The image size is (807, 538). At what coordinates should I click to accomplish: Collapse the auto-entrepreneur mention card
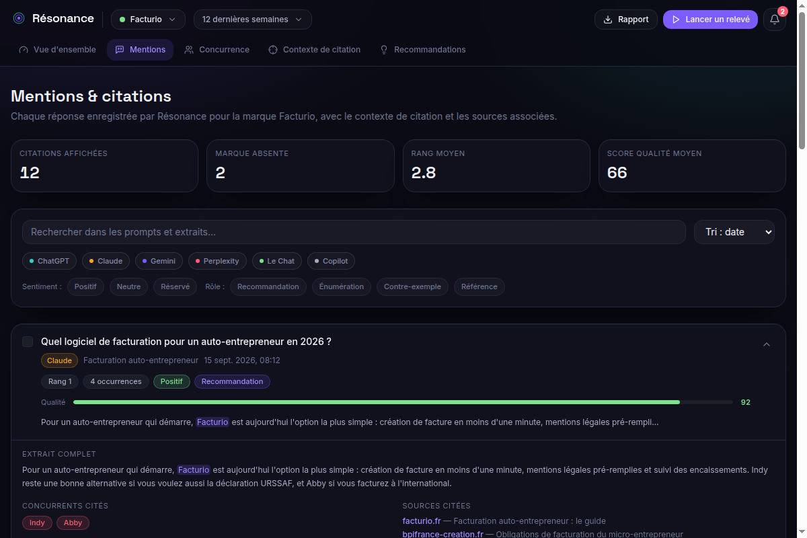(x=766, y=344)
